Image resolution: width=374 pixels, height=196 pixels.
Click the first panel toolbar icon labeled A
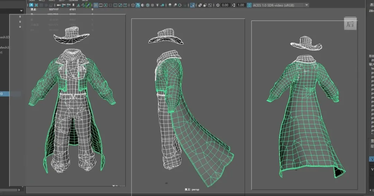[x=31, y=5]
